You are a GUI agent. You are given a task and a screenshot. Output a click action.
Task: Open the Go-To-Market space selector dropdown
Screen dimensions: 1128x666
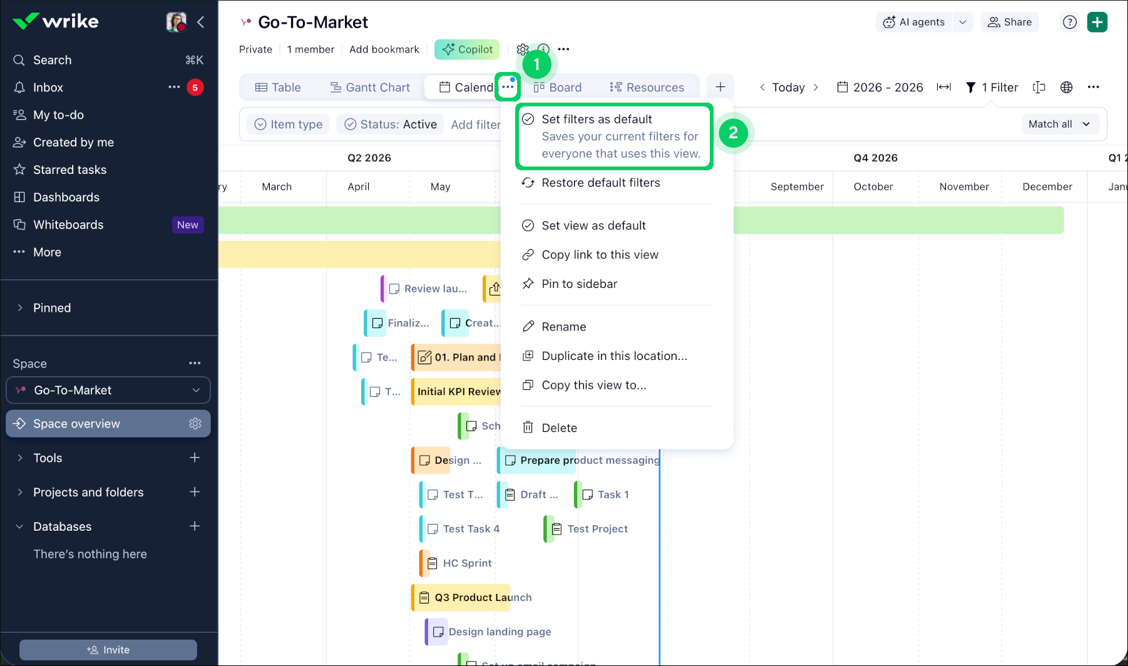[x=108, y=390]
